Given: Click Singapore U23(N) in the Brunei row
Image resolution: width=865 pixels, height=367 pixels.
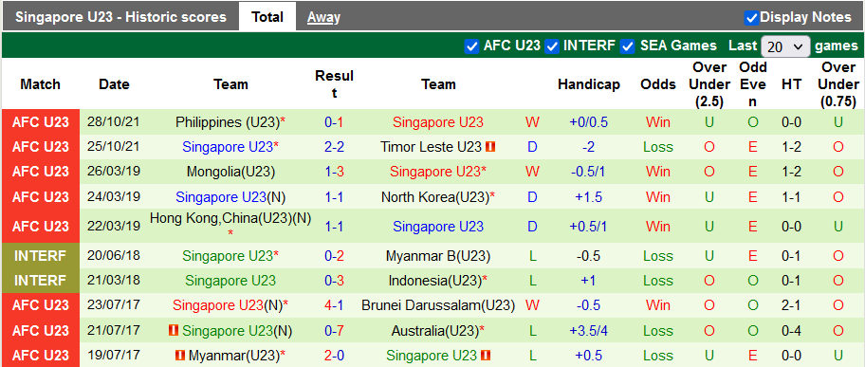Looking at the screenshot, I should [x=228, y=305].
